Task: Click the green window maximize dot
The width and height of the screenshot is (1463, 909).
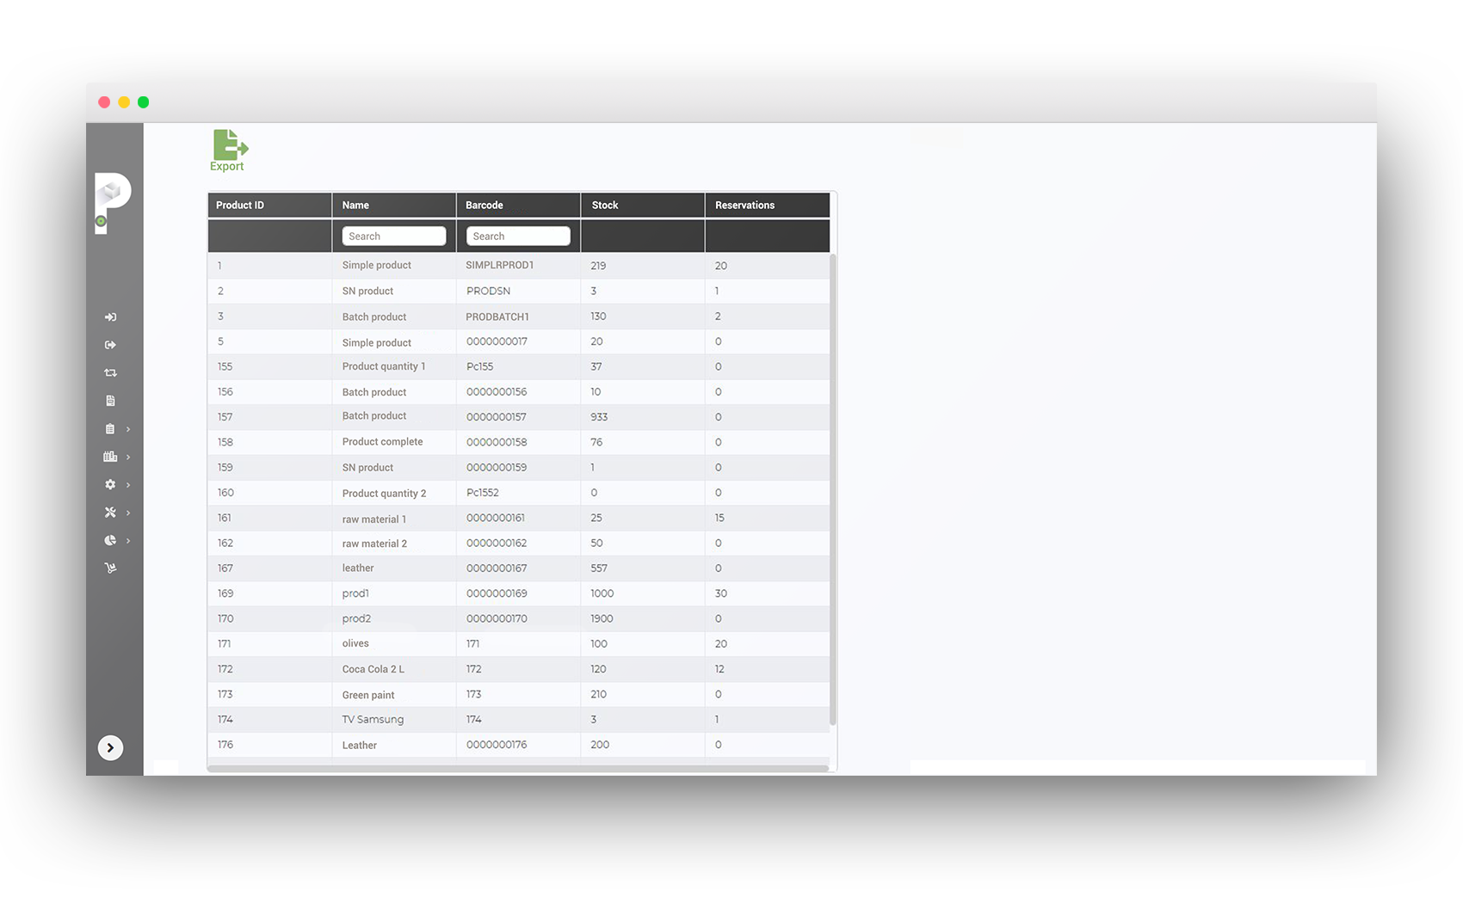Action: 144,102
